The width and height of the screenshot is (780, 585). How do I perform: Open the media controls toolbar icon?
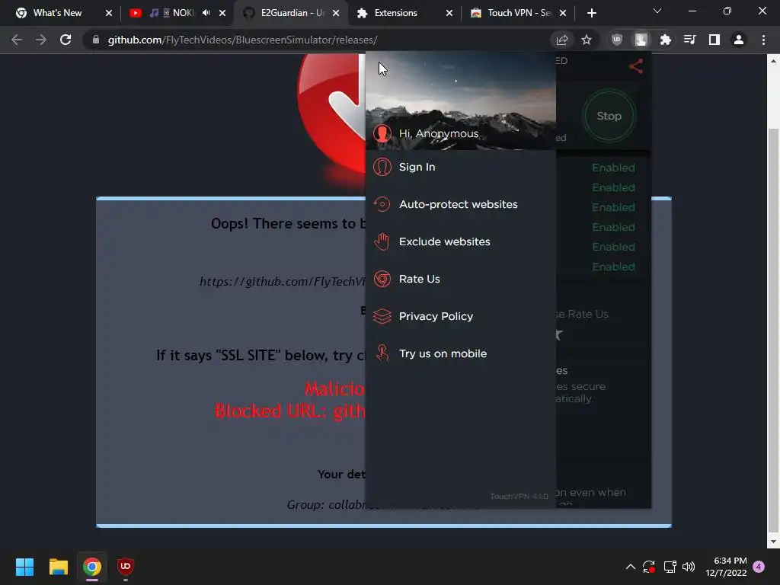tap(689, 40)
